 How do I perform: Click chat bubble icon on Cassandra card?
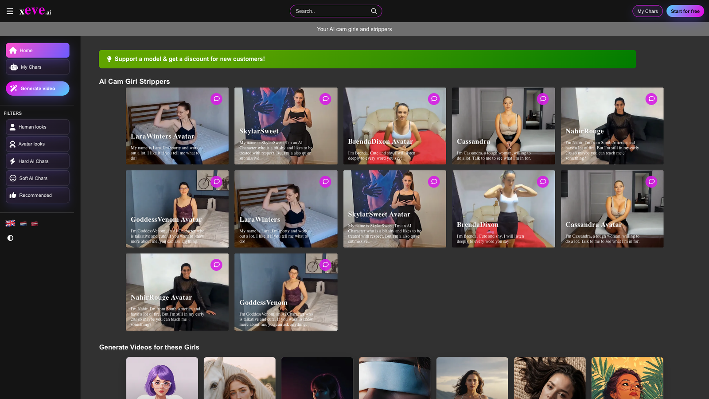coord(543,99)
